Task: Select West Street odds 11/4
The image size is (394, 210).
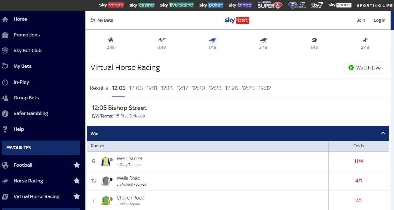Action: point(359,161)
